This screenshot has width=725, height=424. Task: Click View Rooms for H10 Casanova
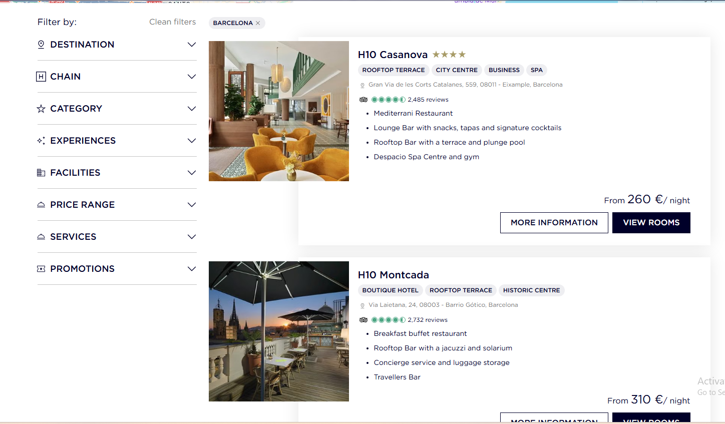(x=651, y=223)
